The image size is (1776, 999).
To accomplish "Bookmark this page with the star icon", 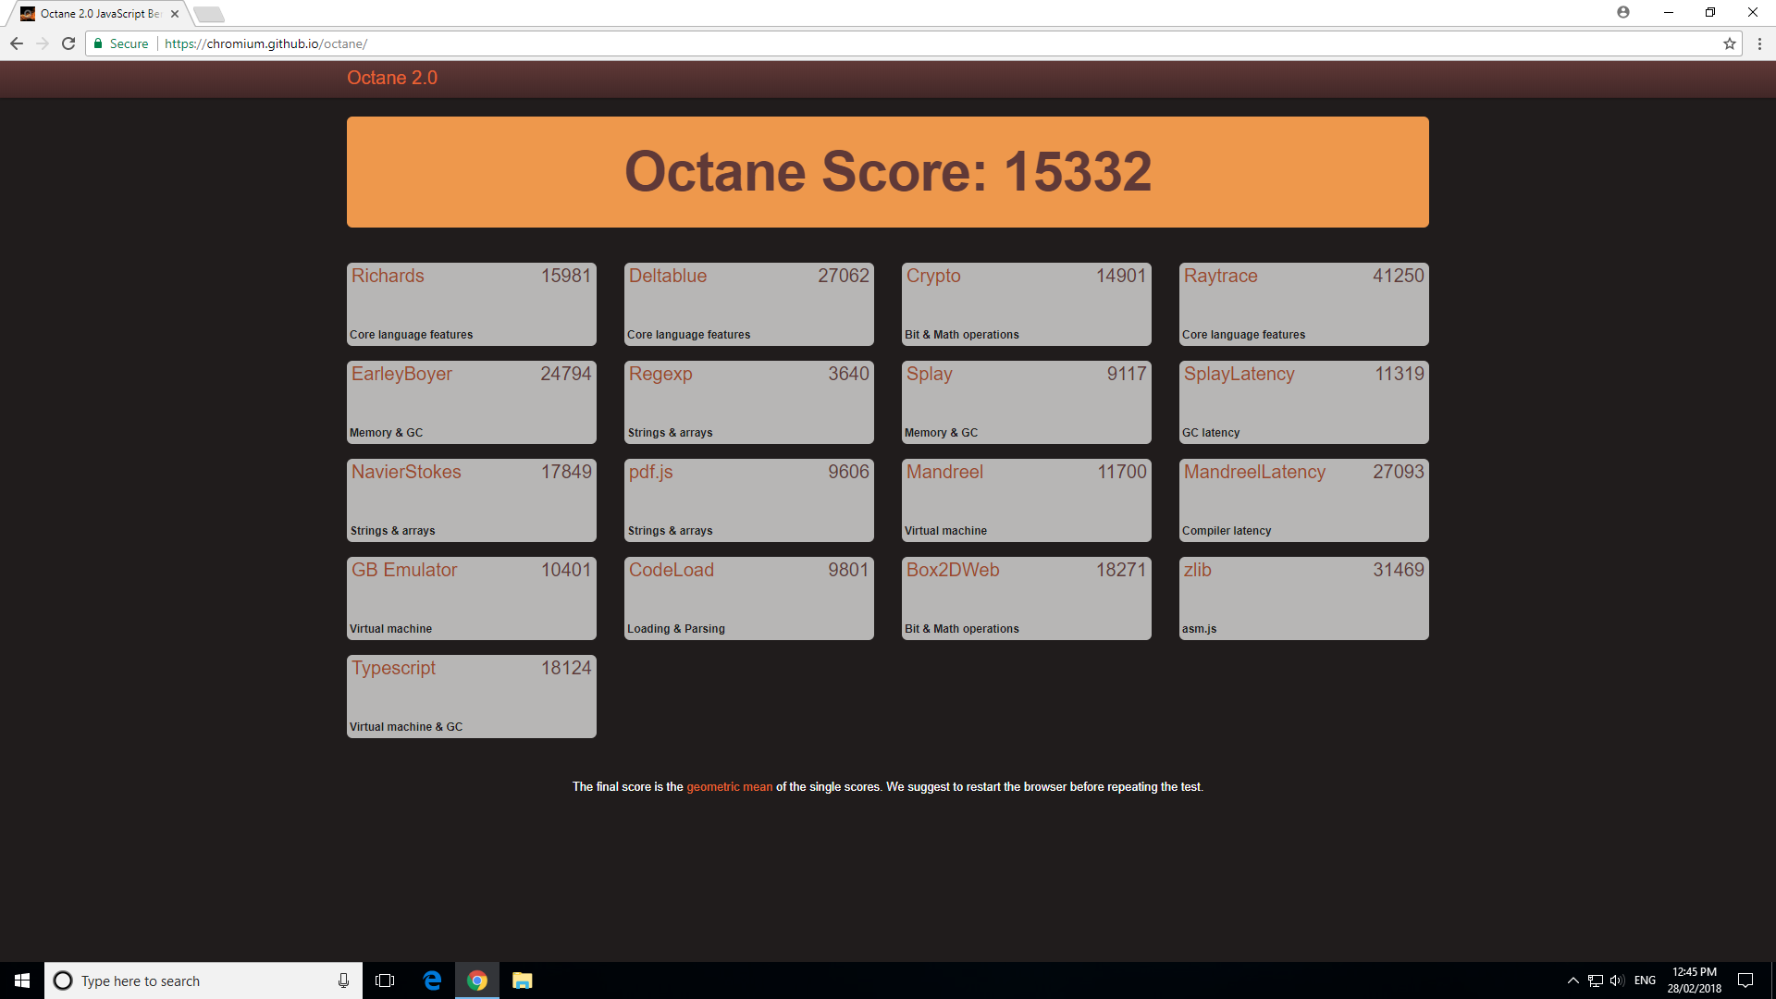I will pos(1729,43).
